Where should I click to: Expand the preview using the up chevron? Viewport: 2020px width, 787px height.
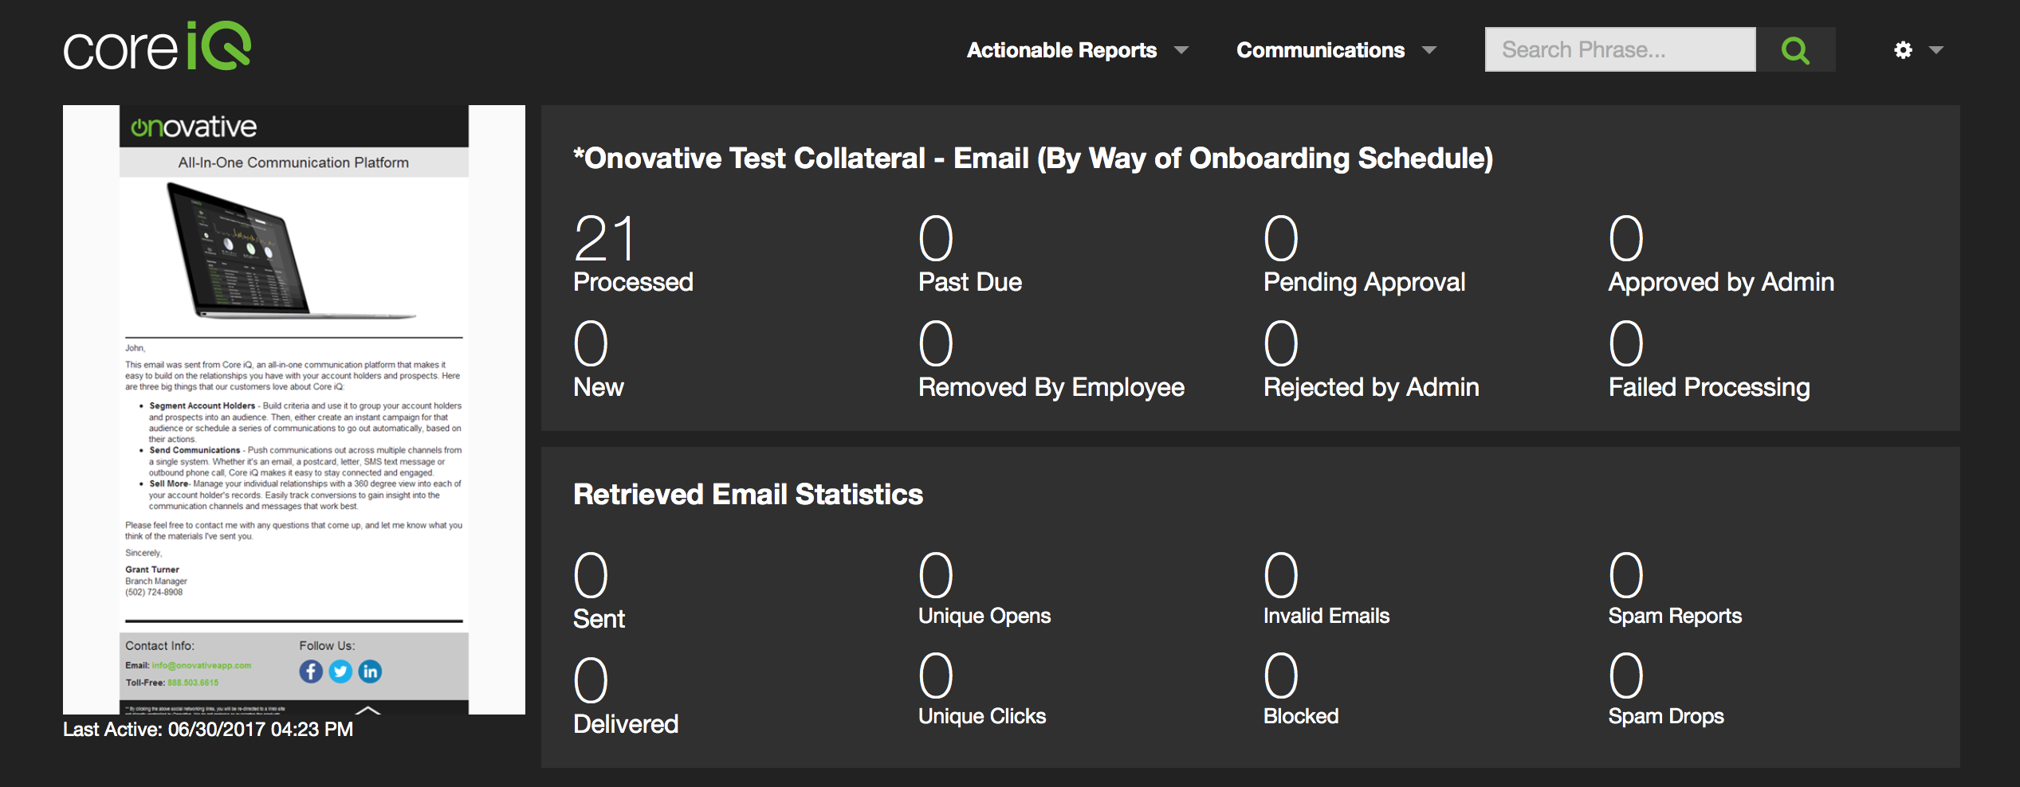pyautogui.click(x=367, y=709)
